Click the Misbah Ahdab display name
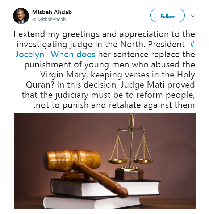Viewport: 209px width, 214px height. tap(52, 12)
